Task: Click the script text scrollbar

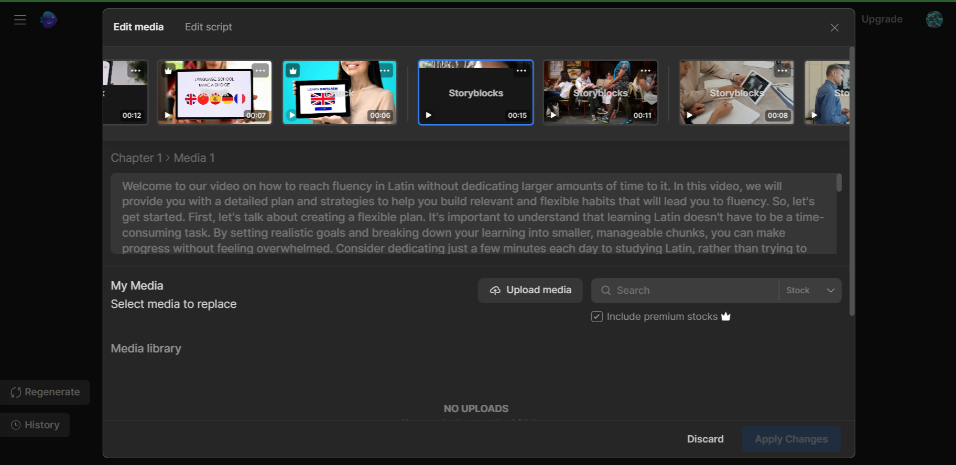Action: pyautogui.click(x=839, y=183)
